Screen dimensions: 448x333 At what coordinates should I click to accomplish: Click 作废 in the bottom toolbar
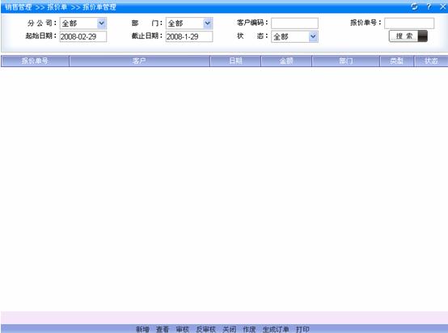click(x=249, y=329)
